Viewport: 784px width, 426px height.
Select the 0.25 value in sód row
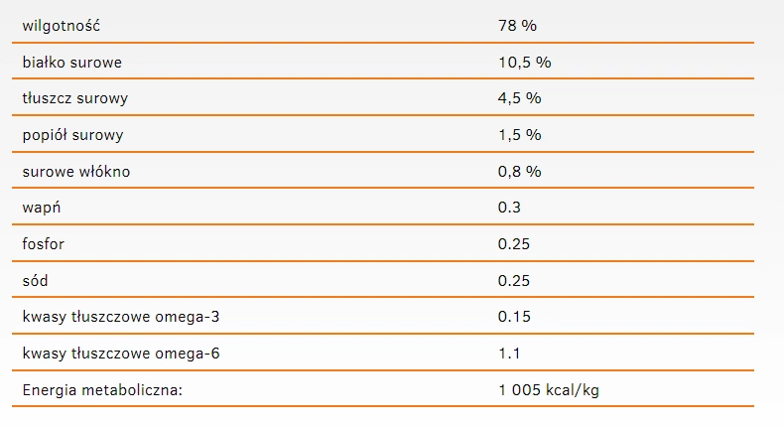(514, 281)
